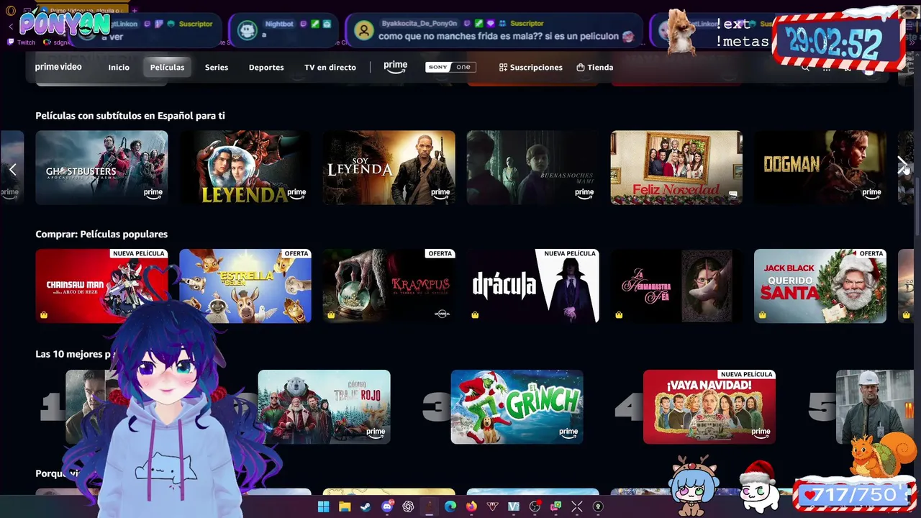Image resolution: width=921 pixels, height=518 pixels.
Task: Open the VSeeFace taskbar icon
Action: 514,506
